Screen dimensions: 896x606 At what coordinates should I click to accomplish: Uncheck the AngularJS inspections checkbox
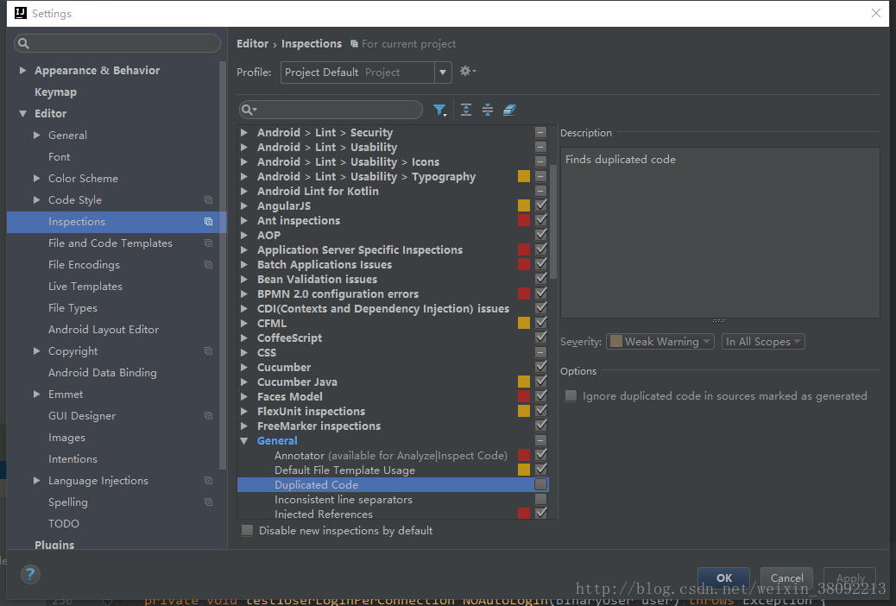tap(540, 205)
